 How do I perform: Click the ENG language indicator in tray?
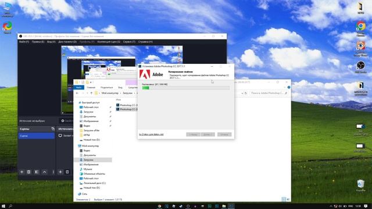click(350, 206)
